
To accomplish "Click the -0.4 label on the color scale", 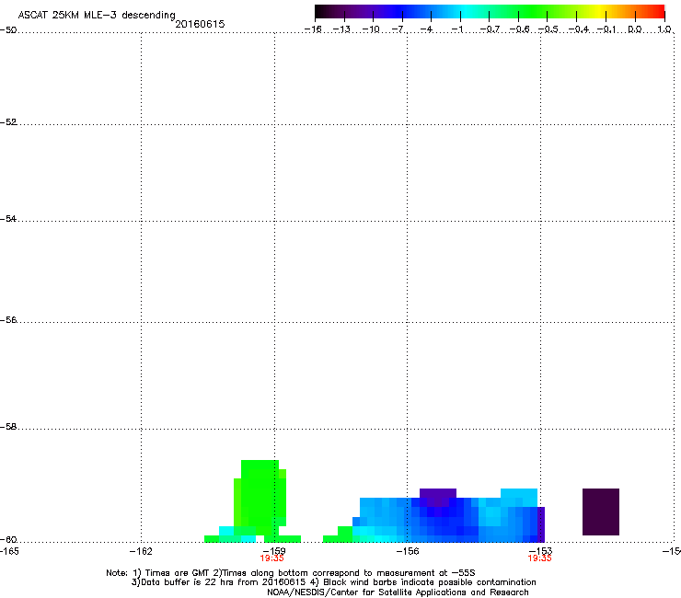I will (579, 29).
